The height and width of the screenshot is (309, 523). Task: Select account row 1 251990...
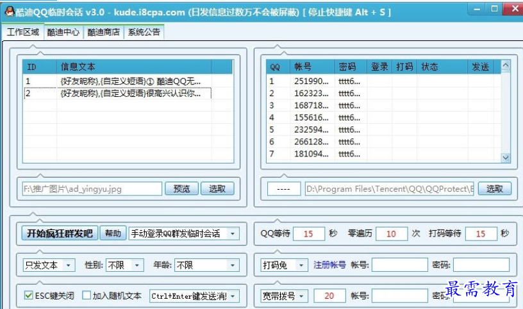(x=383, y=81)
